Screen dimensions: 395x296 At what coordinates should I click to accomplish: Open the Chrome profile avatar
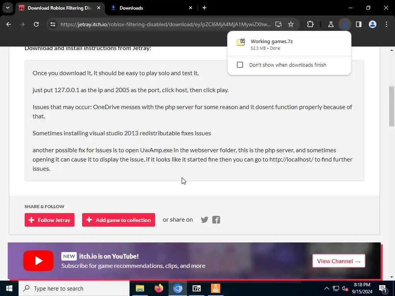point(373,24)
